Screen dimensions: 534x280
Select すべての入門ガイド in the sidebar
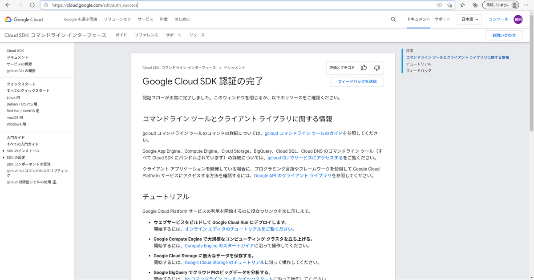23,144
